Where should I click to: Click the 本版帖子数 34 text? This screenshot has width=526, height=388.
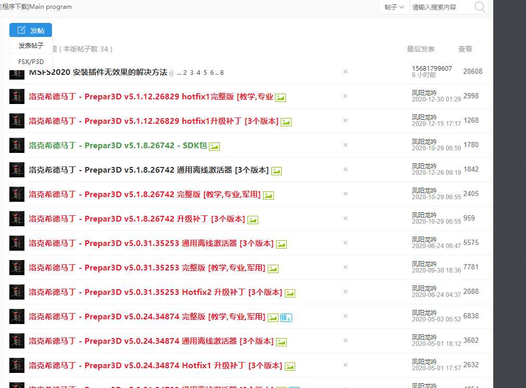point(86,49)
